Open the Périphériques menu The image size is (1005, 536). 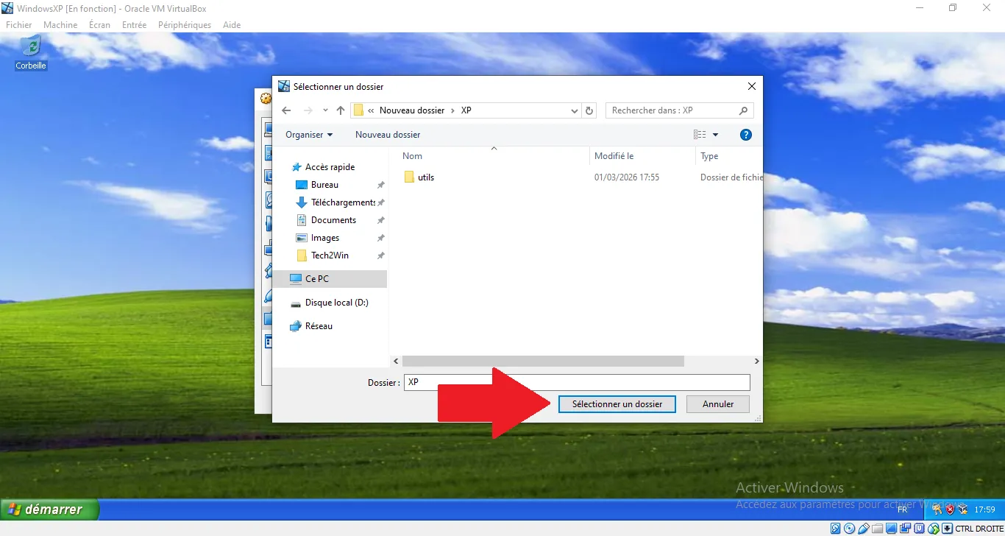click(x=184, y=24)
